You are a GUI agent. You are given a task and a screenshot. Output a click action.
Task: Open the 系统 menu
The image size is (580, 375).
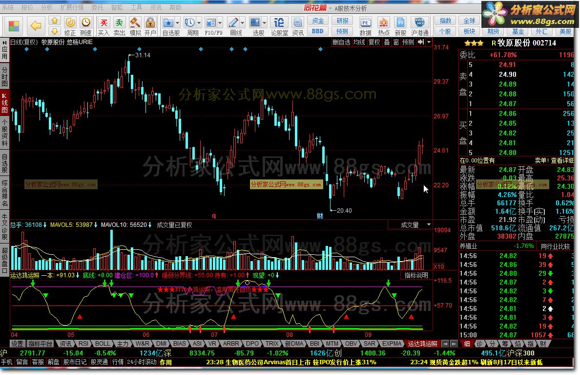(x=8, y=7)
